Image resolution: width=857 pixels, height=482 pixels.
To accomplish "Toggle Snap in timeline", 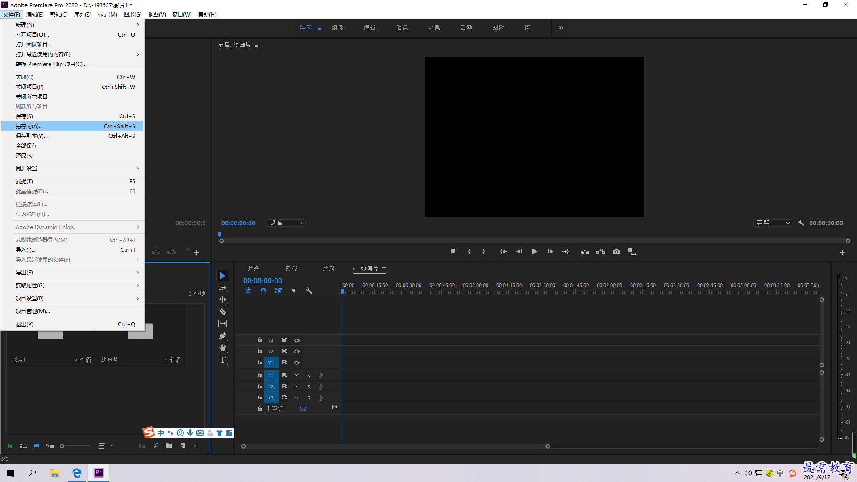I will coord(263,291).
